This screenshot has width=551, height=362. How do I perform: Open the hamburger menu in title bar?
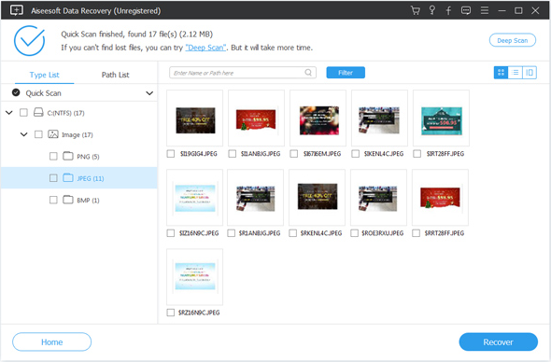[485, 10]
